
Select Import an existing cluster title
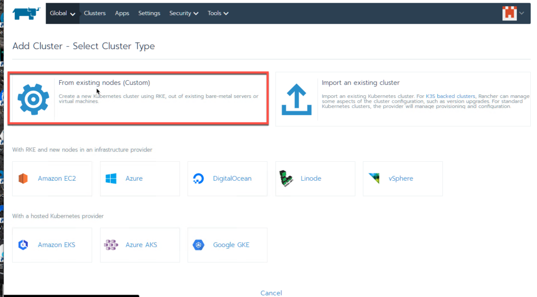[x=360, y=83]
